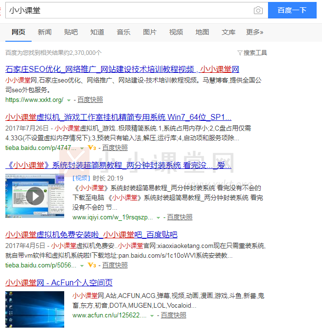Expand the 更多» tab options
This screenshot has height=331, width=322.
pyautogui.click(x=254, y=32)
